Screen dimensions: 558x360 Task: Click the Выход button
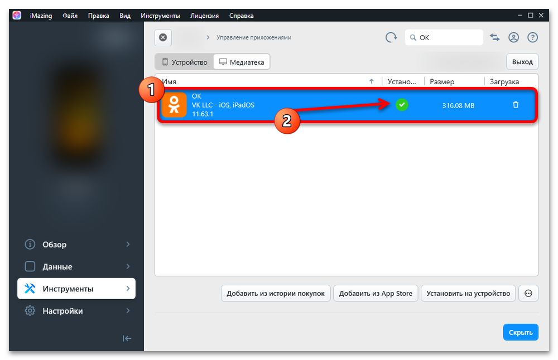click(522, 62)
